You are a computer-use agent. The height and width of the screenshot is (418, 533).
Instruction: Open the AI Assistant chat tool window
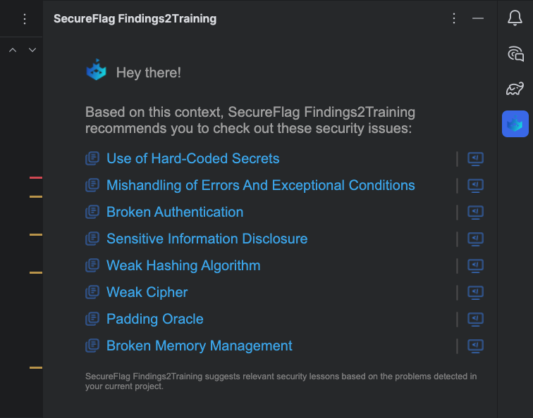pyautogui.click(x=515, y=53)
